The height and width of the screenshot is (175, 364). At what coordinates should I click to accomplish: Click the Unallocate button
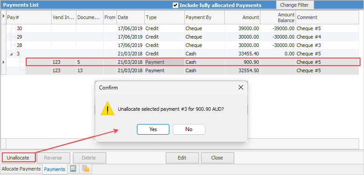[18, 158]
